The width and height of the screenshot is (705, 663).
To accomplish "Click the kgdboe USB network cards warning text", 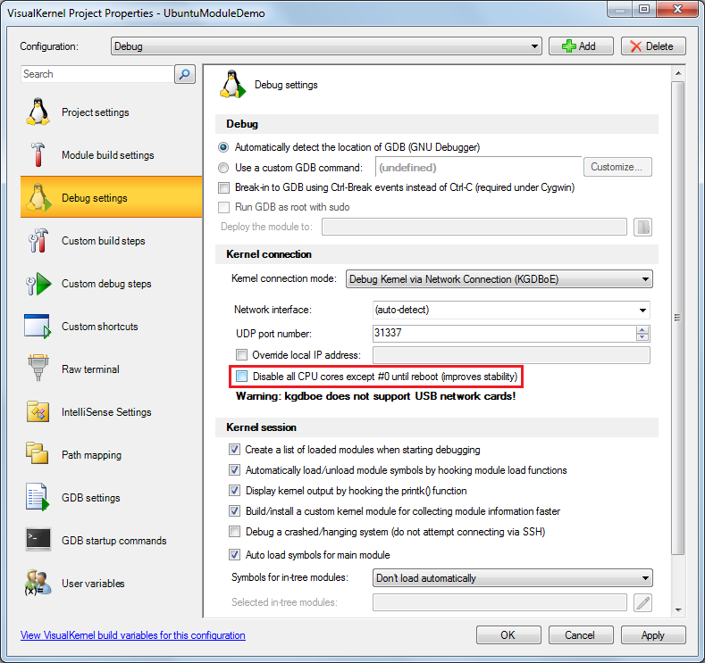I will 376,396.
